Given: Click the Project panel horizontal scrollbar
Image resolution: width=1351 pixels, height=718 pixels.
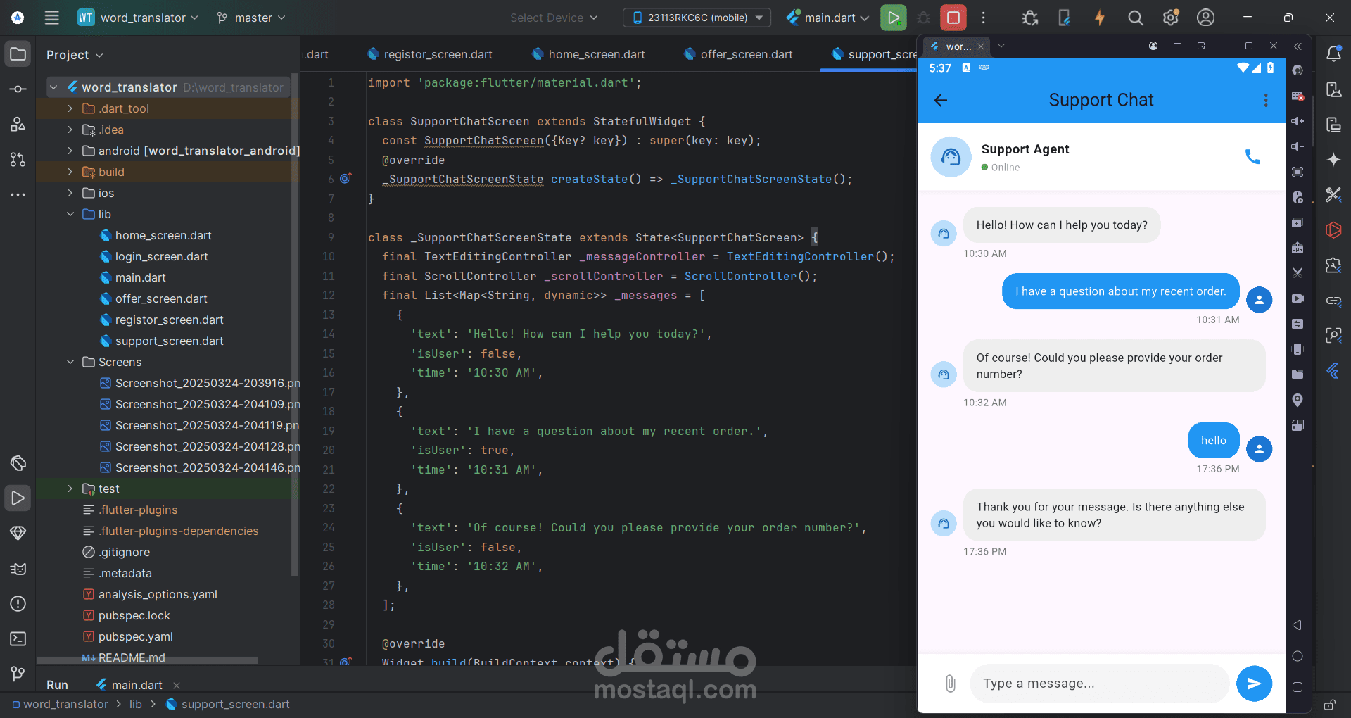Looking at the screenshot, I should (x=147, y=660).
